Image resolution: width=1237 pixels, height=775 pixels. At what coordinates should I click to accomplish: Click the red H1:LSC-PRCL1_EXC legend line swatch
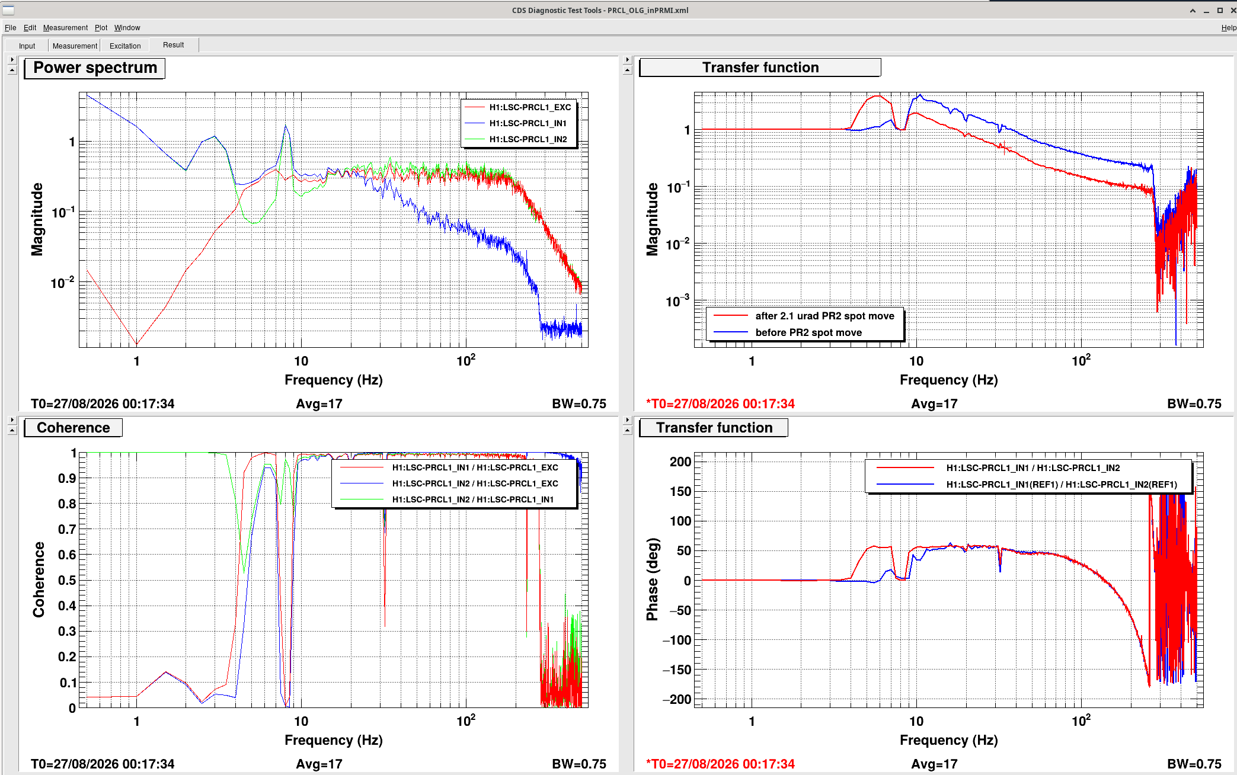point(475,107)
